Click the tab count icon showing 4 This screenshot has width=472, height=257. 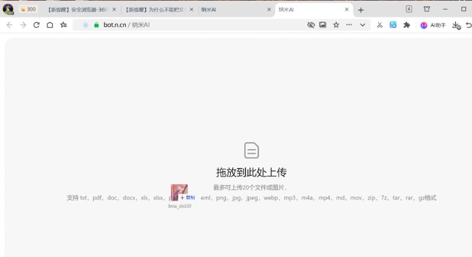tap(409, 9)
